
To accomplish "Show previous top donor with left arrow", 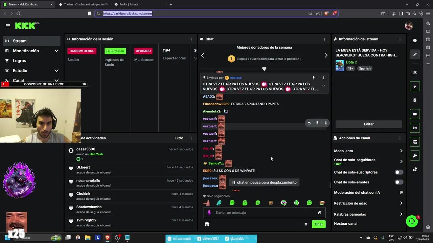I will pos(203,55).
